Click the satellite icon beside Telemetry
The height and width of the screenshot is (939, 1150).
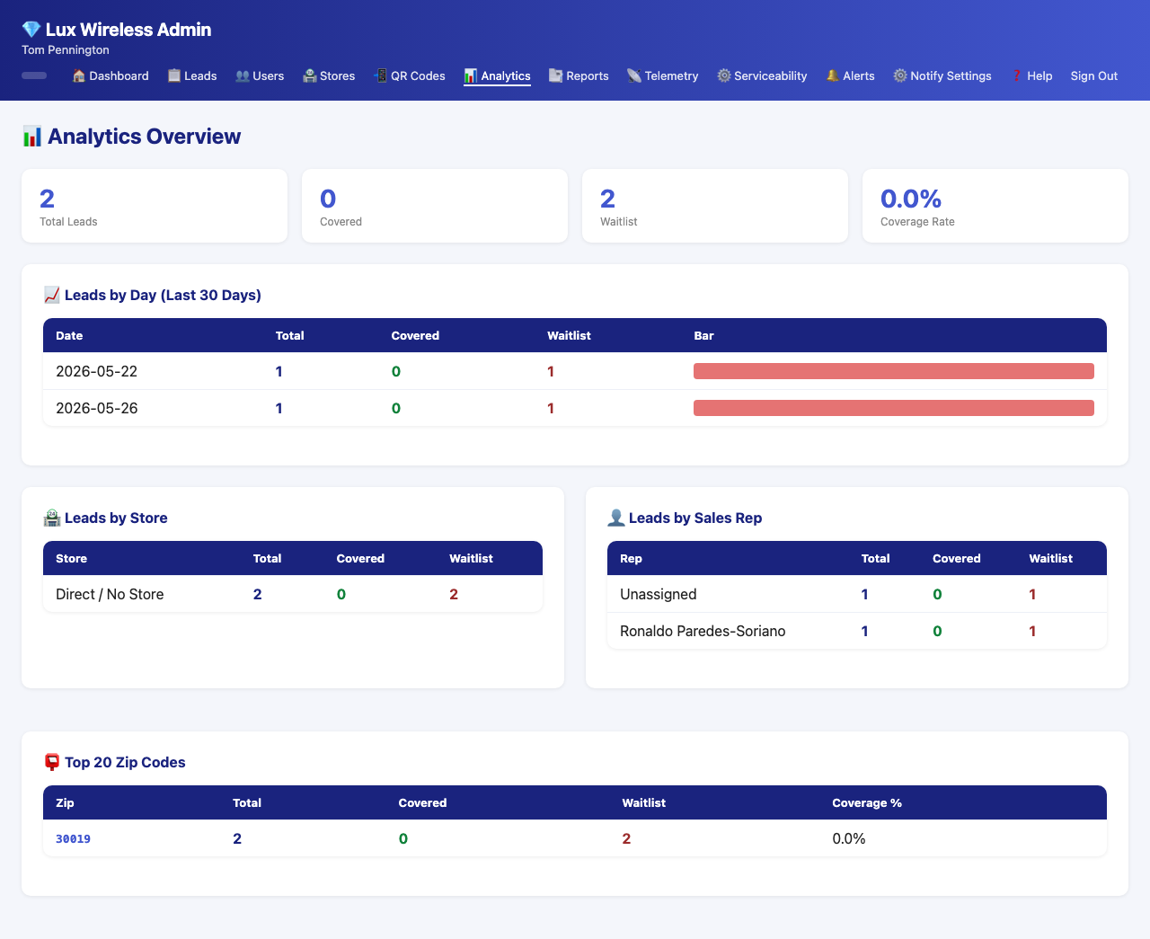[x=634, y=75]
